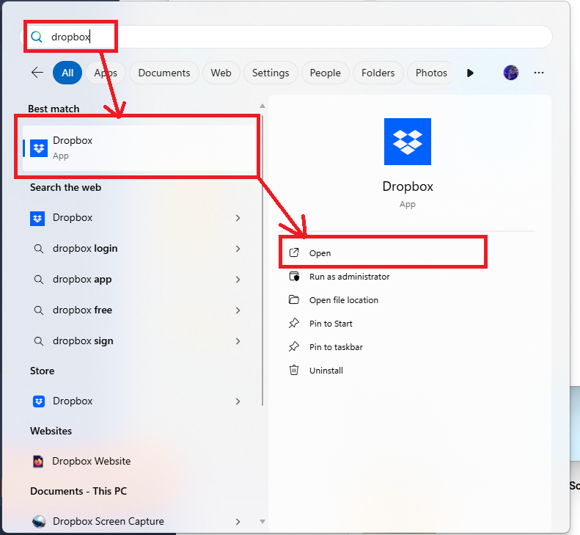The image size is (580, 535).
Task: Click the Dropbox Screen Capture file icon
Action: (x=39, y=521)
